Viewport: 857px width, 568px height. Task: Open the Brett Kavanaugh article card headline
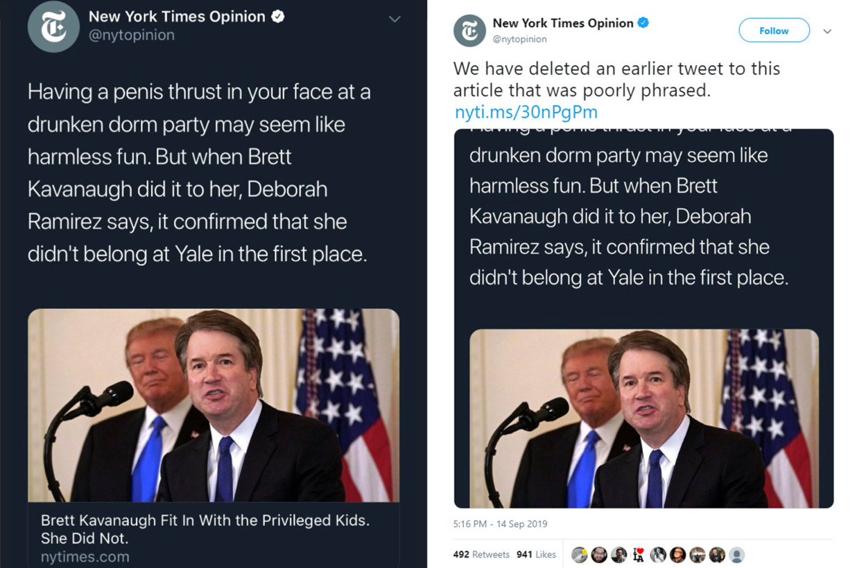[205, 529]
